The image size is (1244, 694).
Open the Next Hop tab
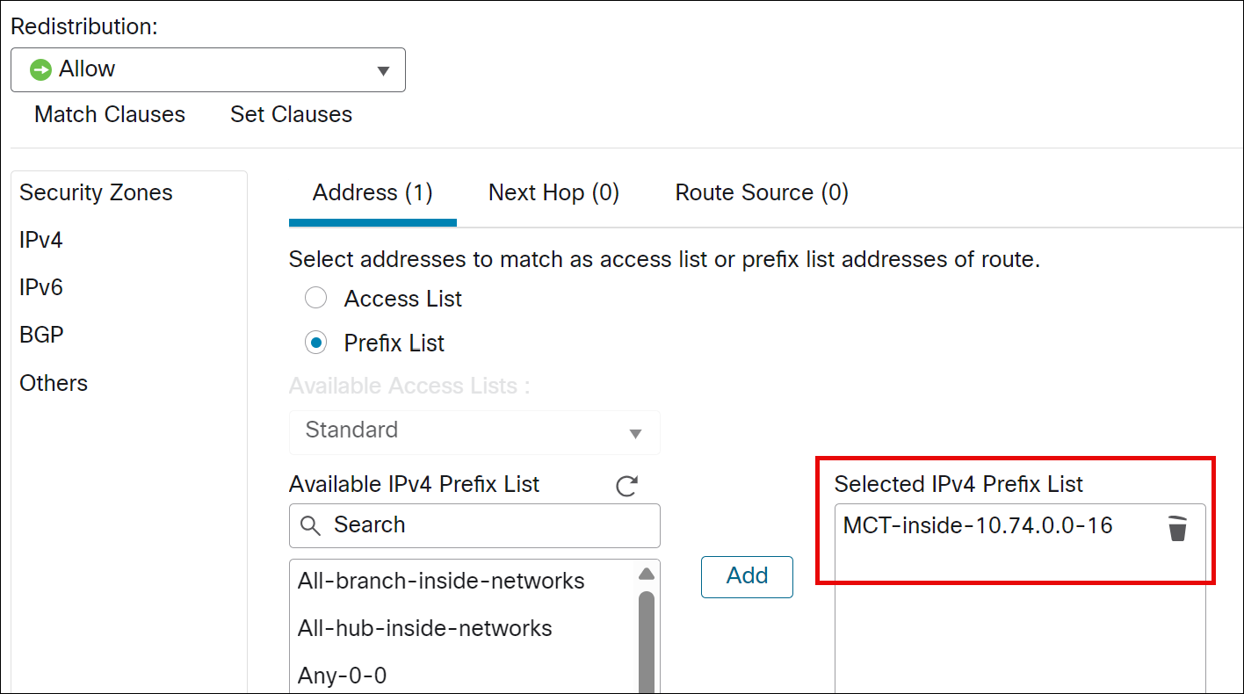[x=553, y=192]
